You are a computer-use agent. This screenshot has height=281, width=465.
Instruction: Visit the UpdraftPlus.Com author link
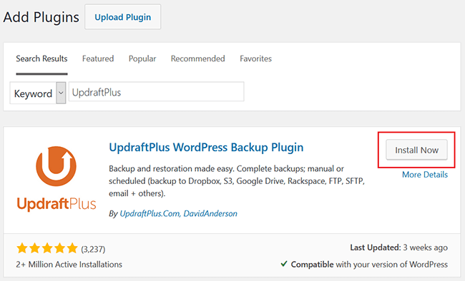tap(150, 213)
